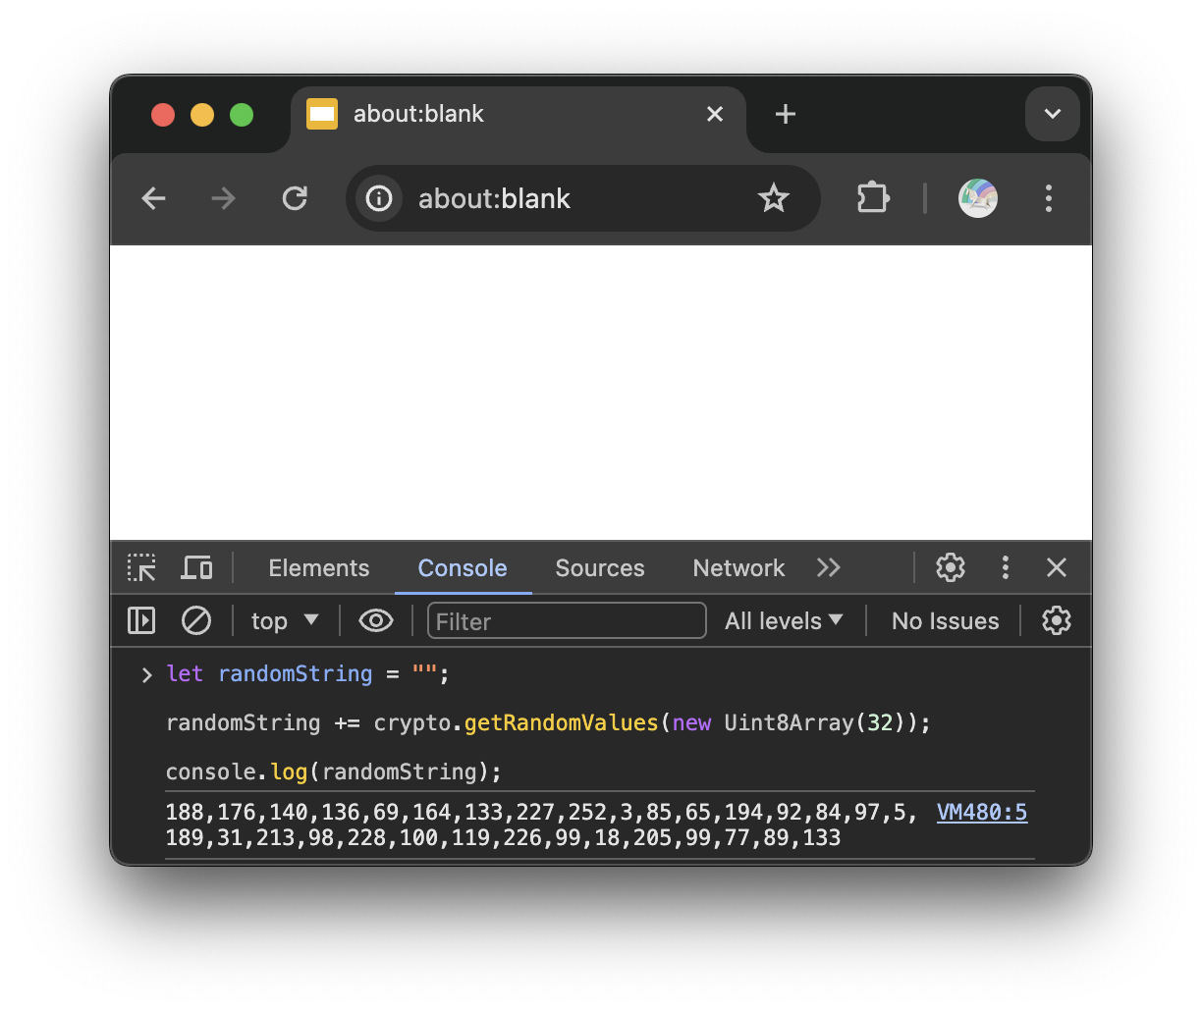Open Chrome's three-dot menu

click(x=1049, y=198)
